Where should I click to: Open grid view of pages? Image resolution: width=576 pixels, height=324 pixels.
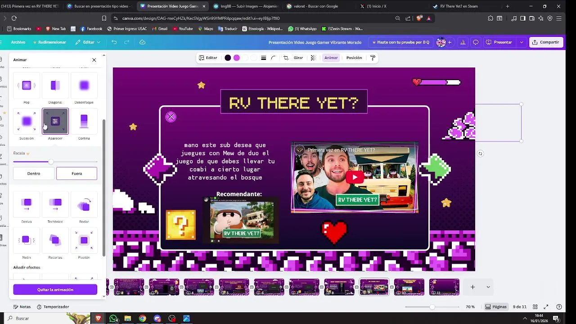point(535,307)
